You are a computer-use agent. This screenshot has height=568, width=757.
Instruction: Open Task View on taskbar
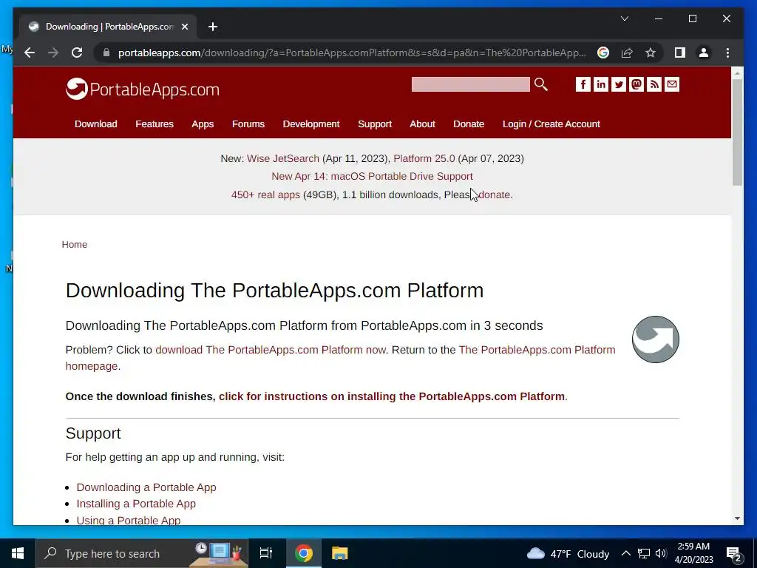point(266,553)
